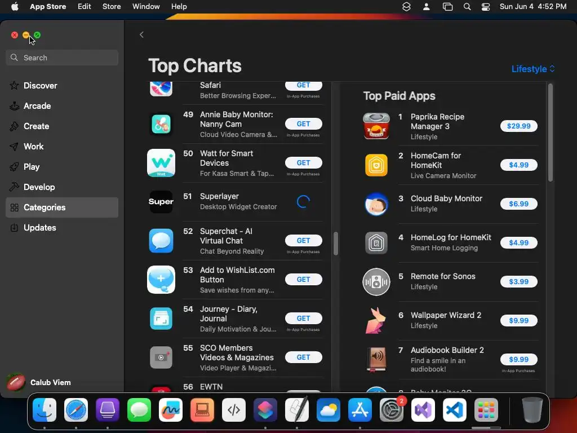Open Calub Viem account profile

[x=40, y=383]
